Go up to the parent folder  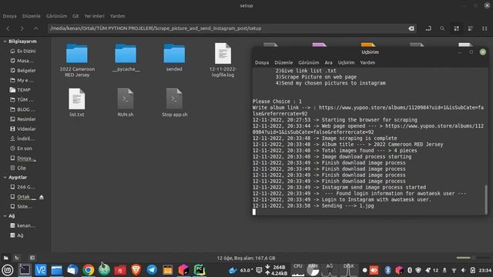[x=36, y=28]
